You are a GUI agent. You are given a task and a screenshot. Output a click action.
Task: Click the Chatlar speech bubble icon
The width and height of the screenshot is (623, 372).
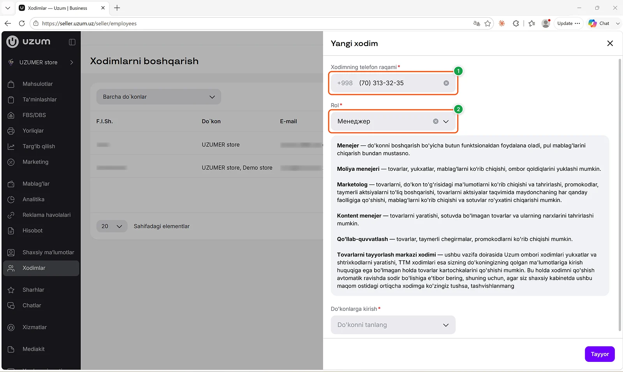point(11,305)
